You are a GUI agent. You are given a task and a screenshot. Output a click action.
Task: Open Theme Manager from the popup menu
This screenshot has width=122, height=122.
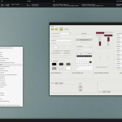point(11,71)
